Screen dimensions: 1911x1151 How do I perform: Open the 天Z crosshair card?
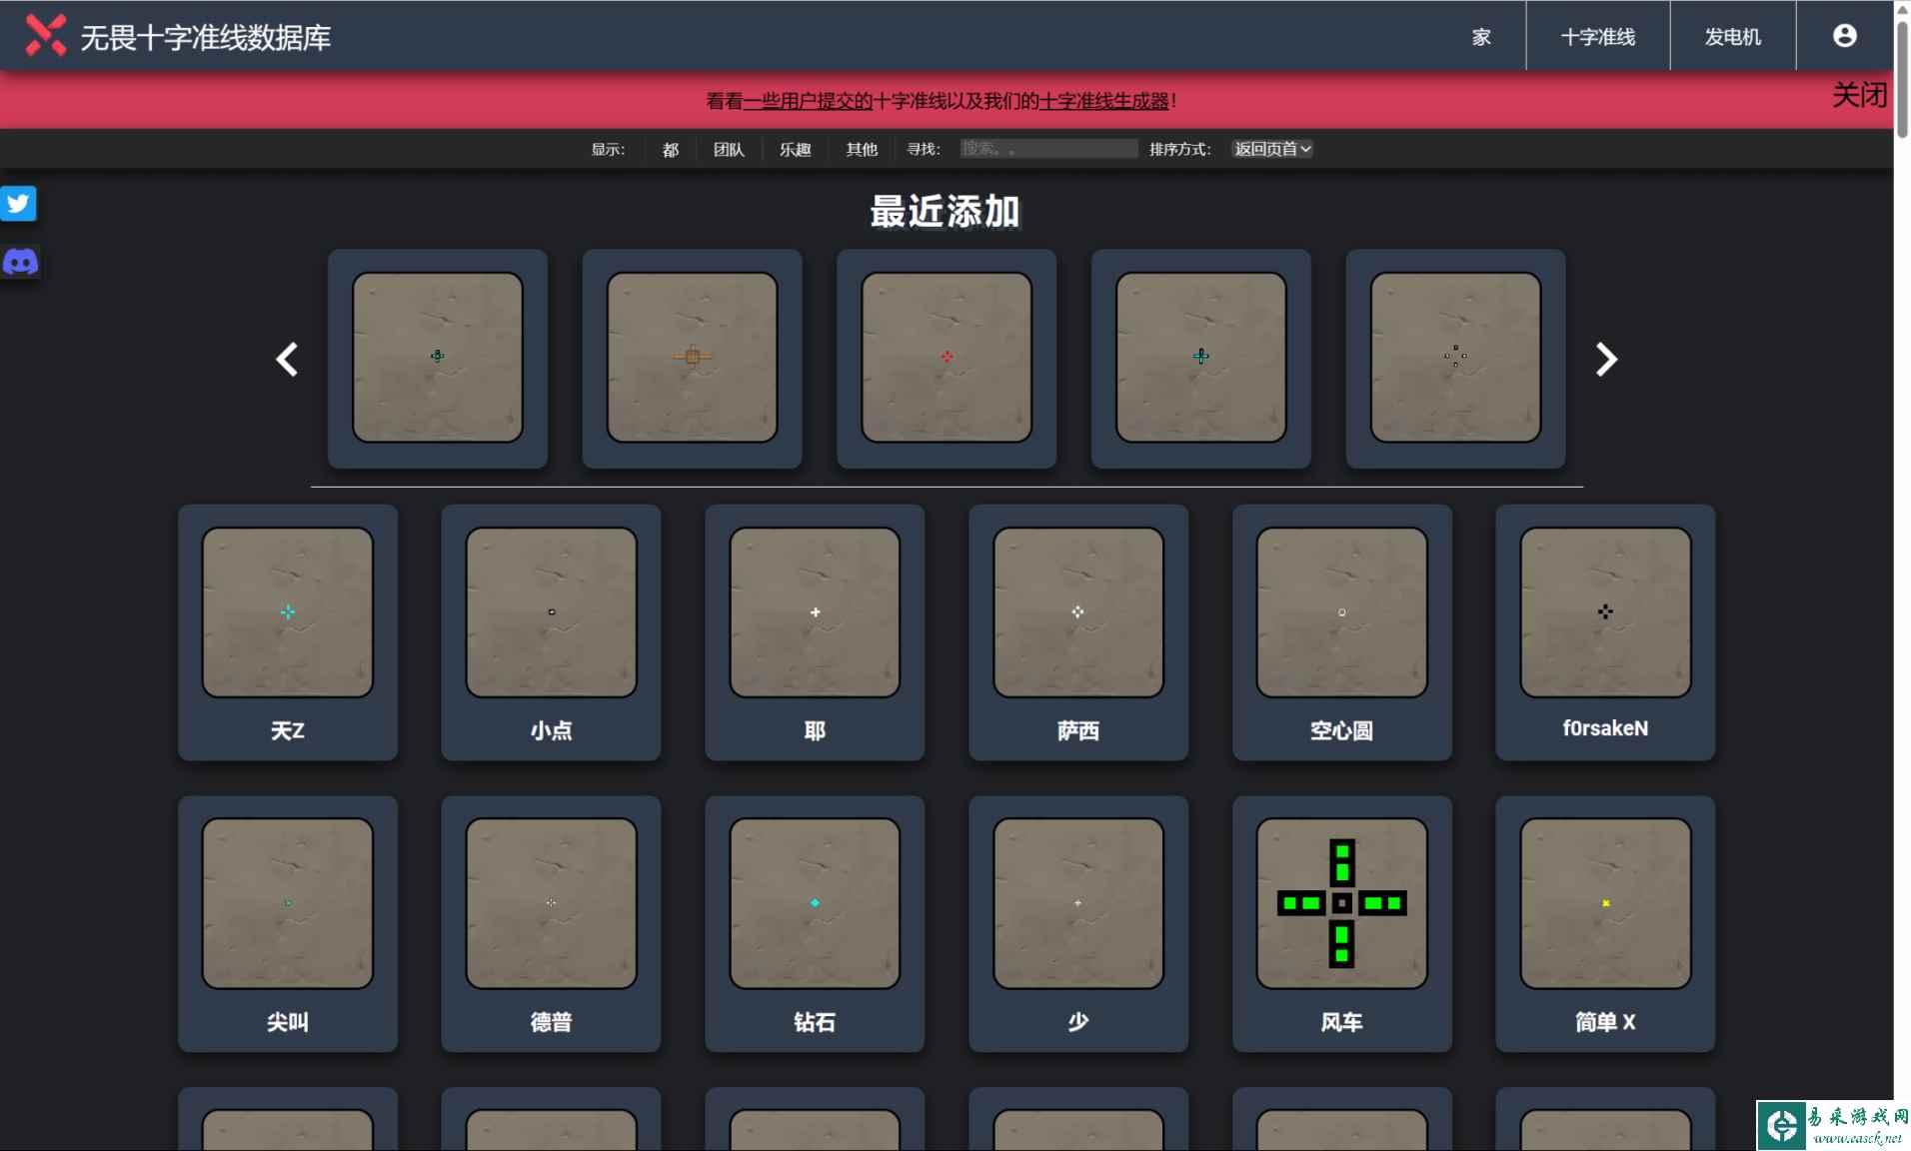tap(288, 632)
